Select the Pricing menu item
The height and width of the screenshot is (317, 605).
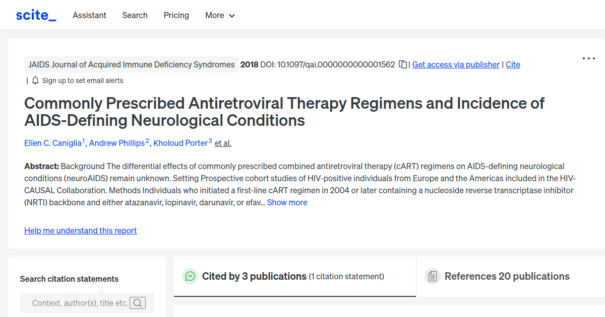click(176, 15)
